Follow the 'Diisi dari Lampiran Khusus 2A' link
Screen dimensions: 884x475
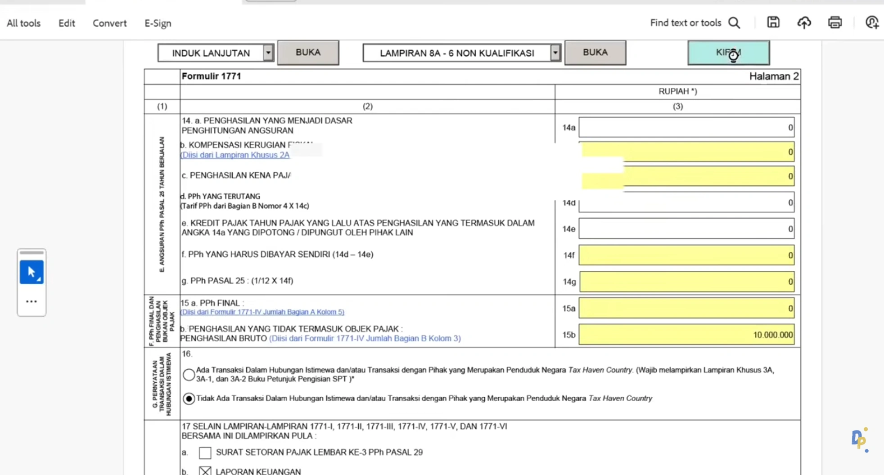[235, 155]
